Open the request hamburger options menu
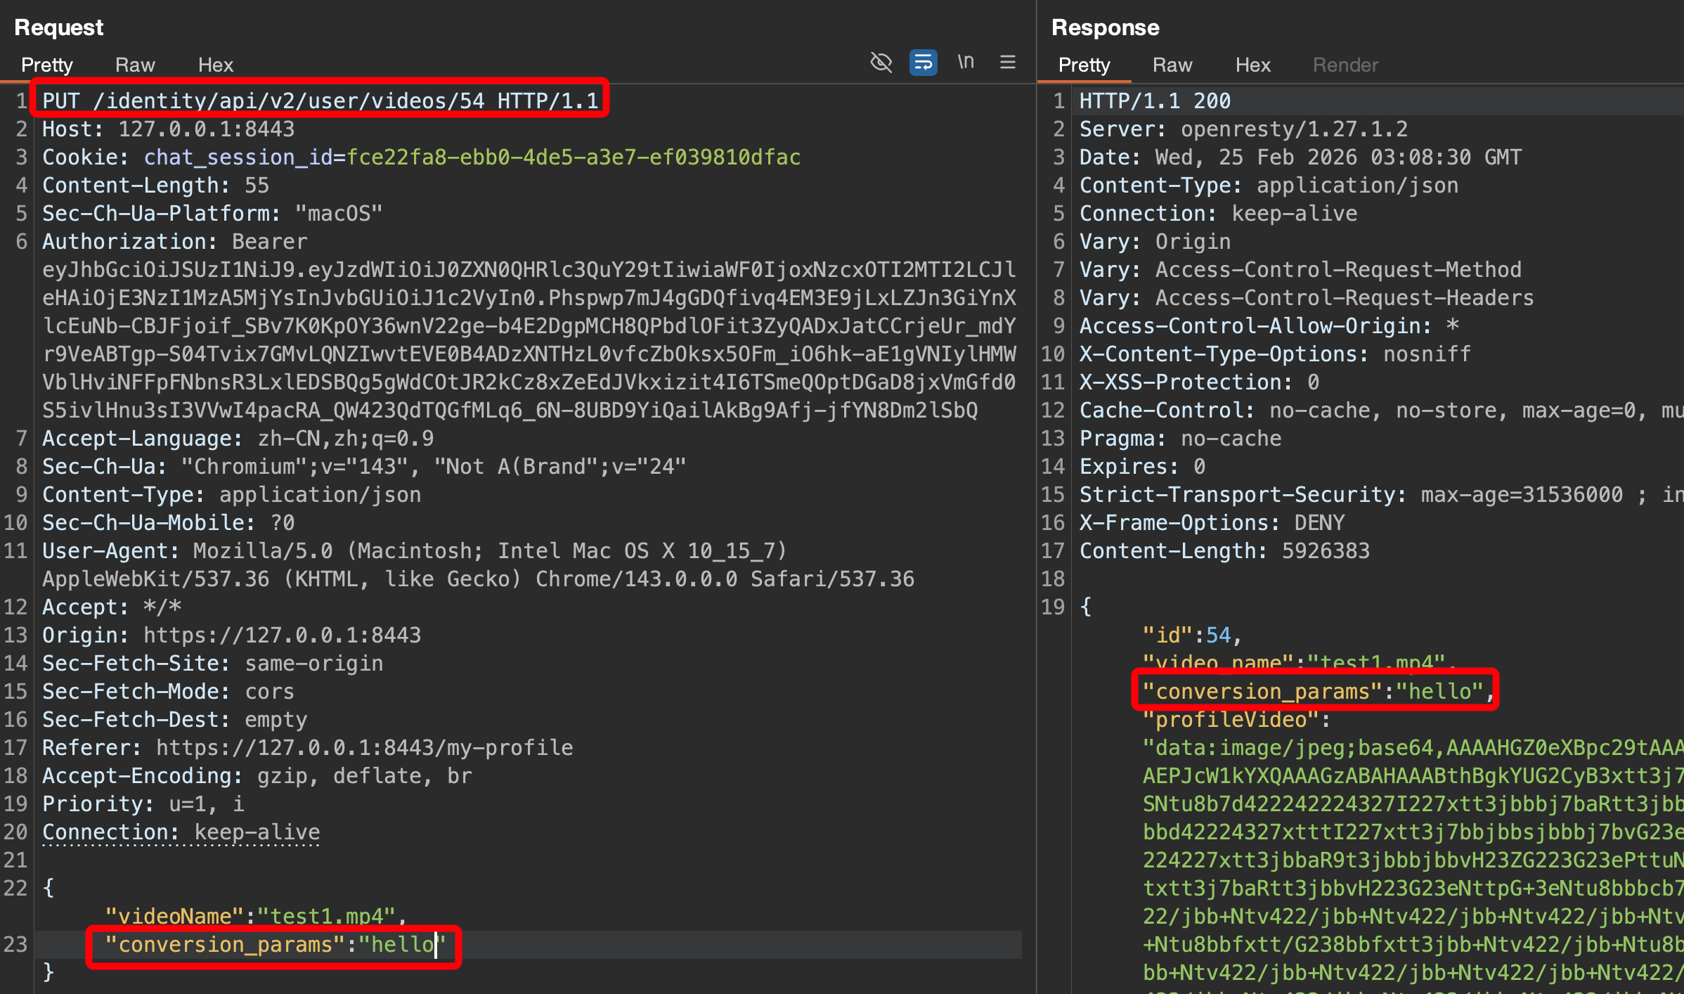 point(1008,63)
